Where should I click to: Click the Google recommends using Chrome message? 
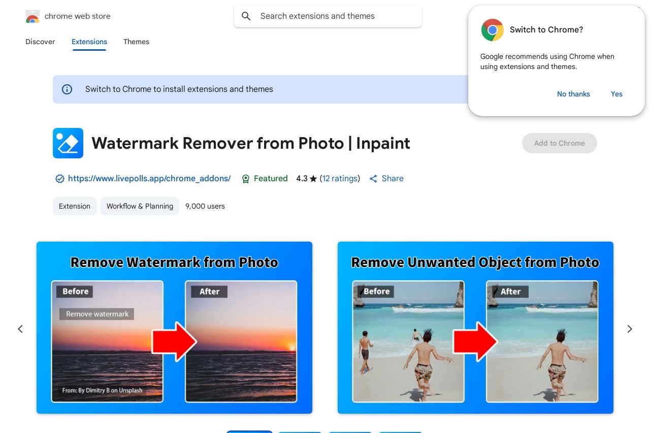click(x=547, y=61)
